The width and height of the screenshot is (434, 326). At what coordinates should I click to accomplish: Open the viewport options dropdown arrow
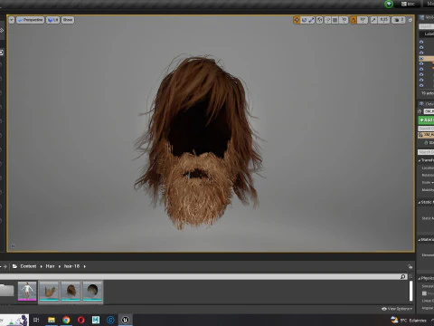[x=12, y=20]
